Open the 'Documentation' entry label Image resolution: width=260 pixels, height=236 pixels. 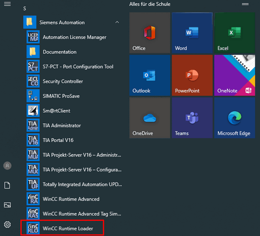point(60,52)
